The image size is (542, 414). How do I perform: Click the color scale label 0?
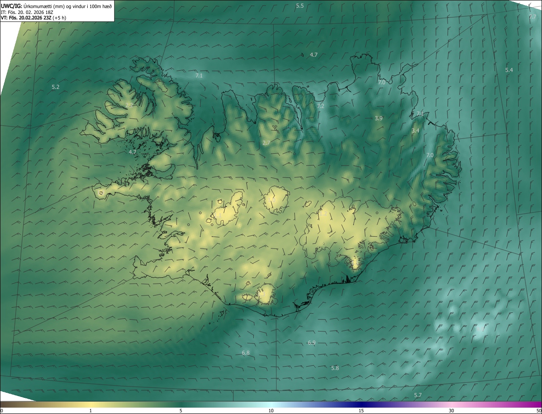click(x=2, y=411)
